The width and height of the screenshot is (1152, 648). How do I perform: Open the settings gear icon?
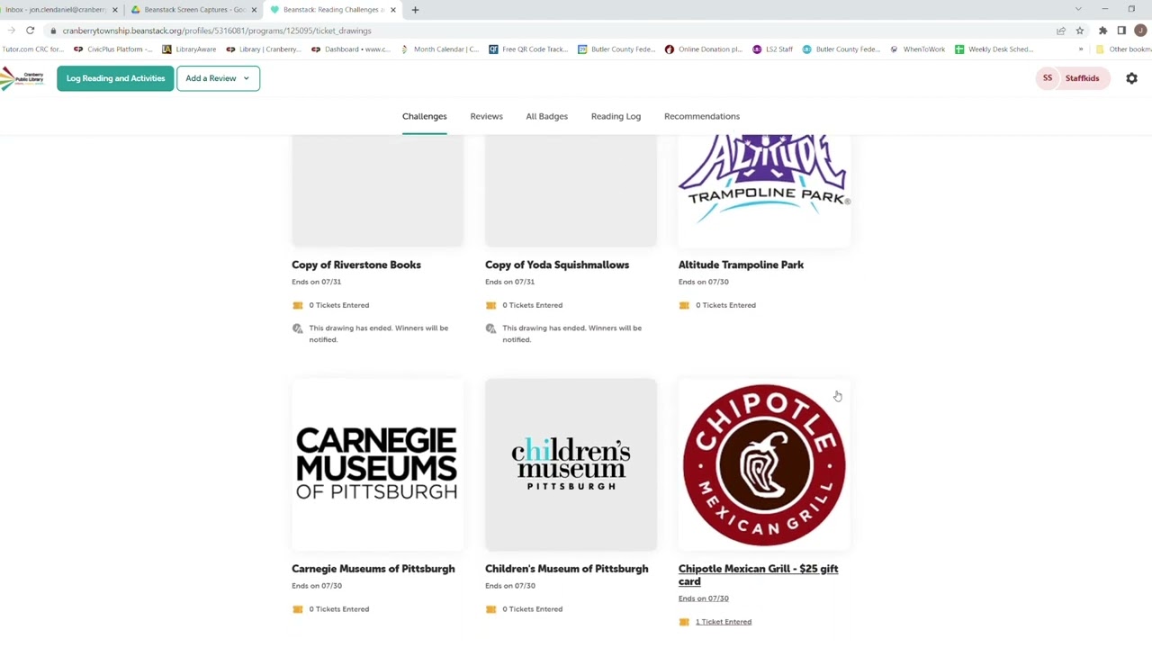click(x=1131, y=78)
